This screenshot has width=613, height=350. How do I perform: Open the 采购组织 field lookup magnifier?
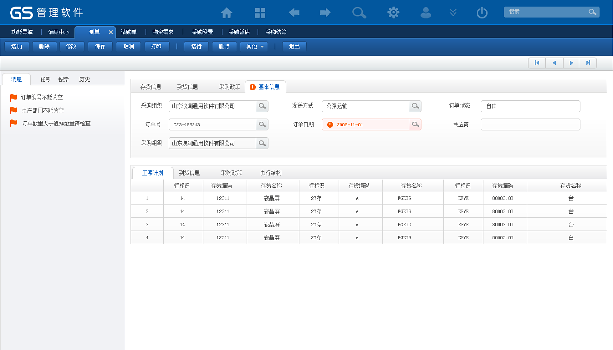click(262, 106)
